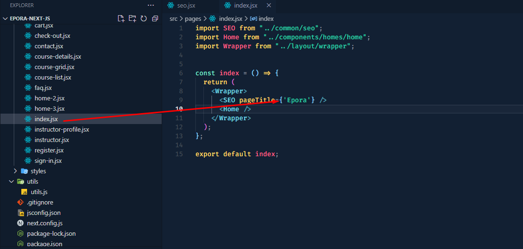Open jsconfig.json from Explorer
523x249 pixels.
click(44, 213)
